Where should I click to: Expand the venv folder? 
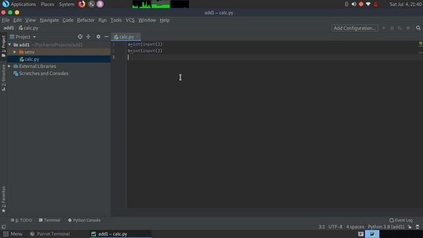tap(15, 52)
